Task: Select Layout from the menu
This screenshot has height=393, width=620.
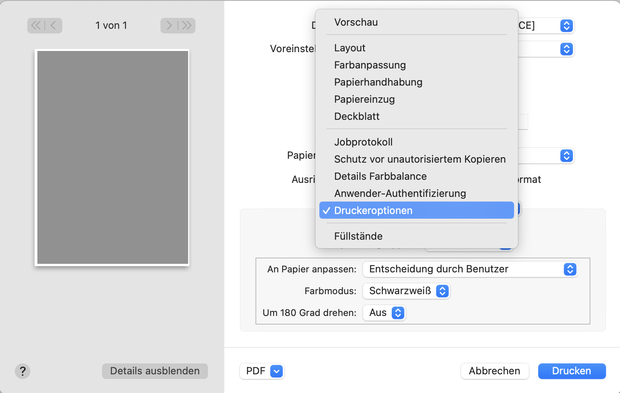Action: pyautogui.click(x=350, y=48)
